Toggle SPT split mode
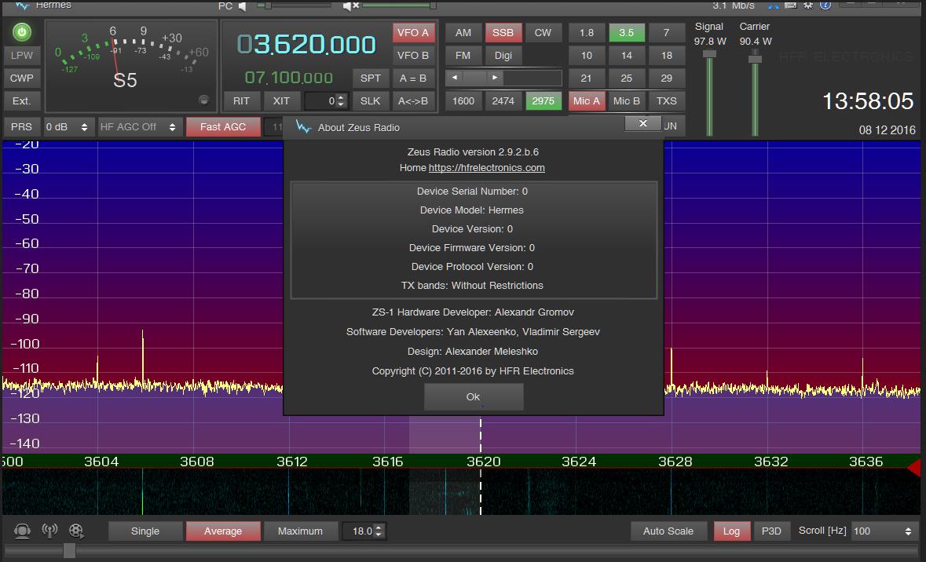Viewport: 926px width, 562px height. [x=370, y=78]
